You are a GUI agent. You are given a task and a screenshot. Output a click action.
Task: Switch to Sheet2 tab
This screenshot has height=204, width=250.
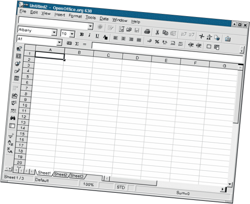61,174
